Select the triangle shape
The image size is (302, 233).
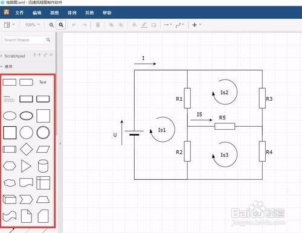pos(26,166)
